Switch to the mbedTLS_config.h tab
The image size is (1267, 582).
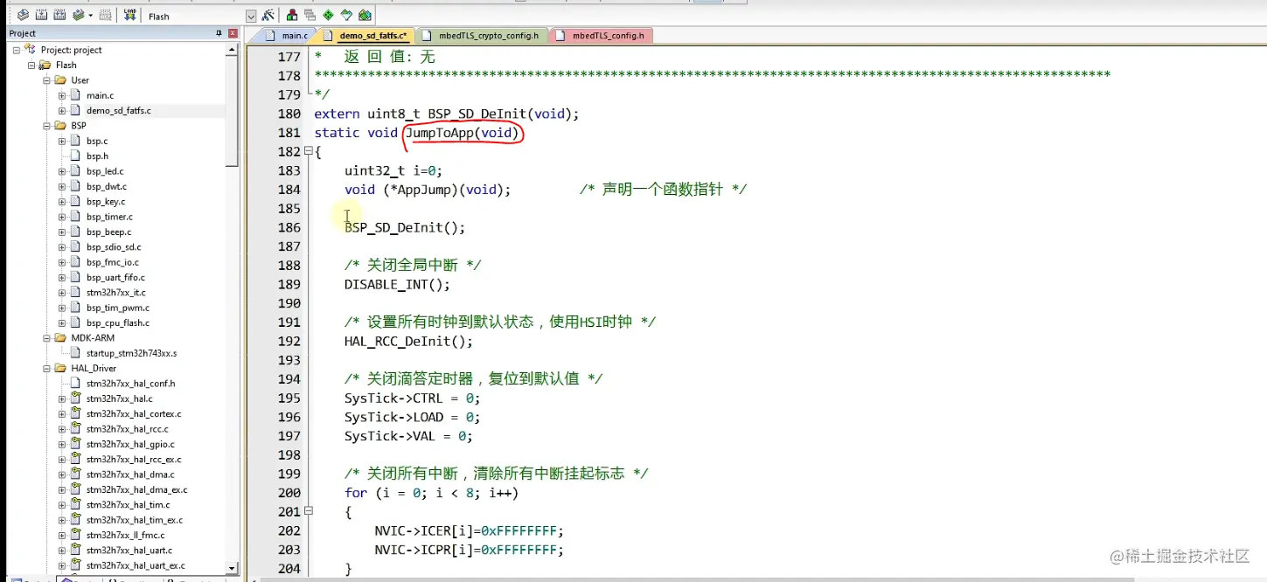pos(602,36)
